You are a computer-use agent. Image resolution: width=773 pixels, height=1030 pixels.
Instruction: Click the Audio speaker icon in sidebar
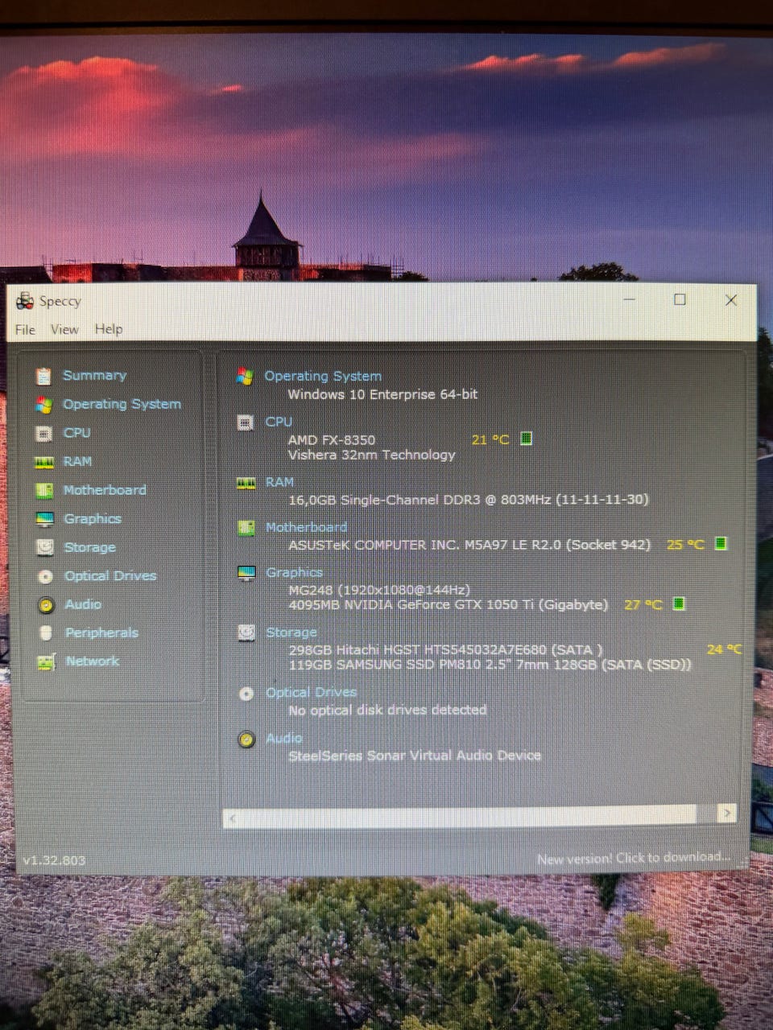46,604
